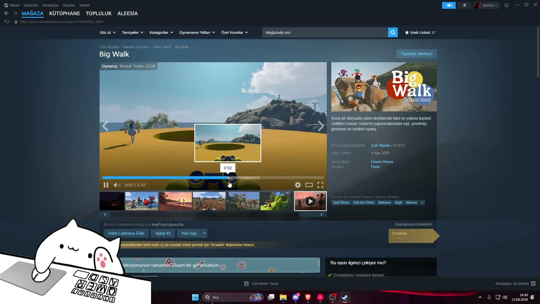
Task: Go forward with the navigation arrow
Action: pyautogui.click(x=15, y=14)
